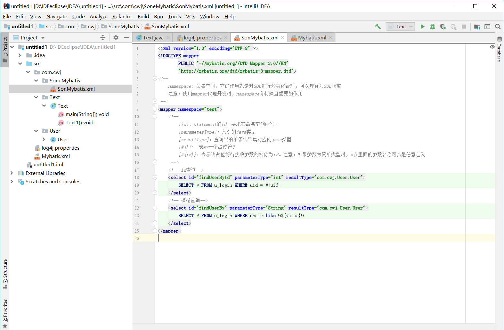Screen dimensions: 504x330
Task: Click the profiler run icon
Action: click(453, 27)
